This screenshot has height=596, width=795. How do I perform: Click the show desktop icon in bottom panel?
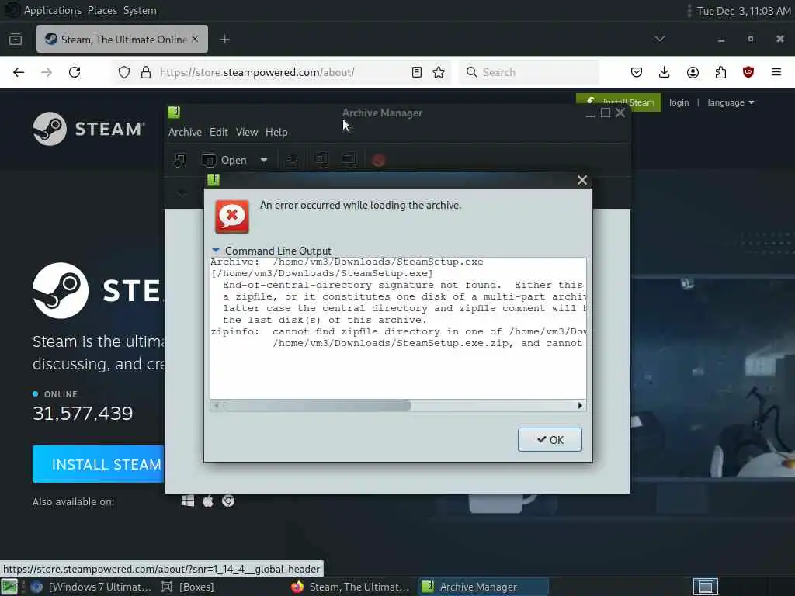point(9,587)
